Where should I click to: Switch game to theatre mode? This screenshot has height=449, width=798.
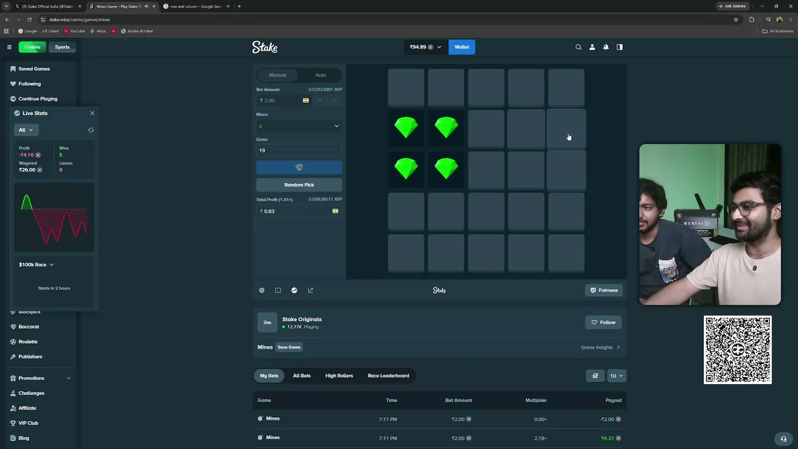[x=278, y=290]
